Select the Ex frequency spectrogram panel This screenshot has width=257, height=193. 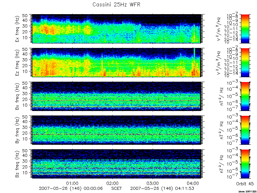tap(116, 29)
